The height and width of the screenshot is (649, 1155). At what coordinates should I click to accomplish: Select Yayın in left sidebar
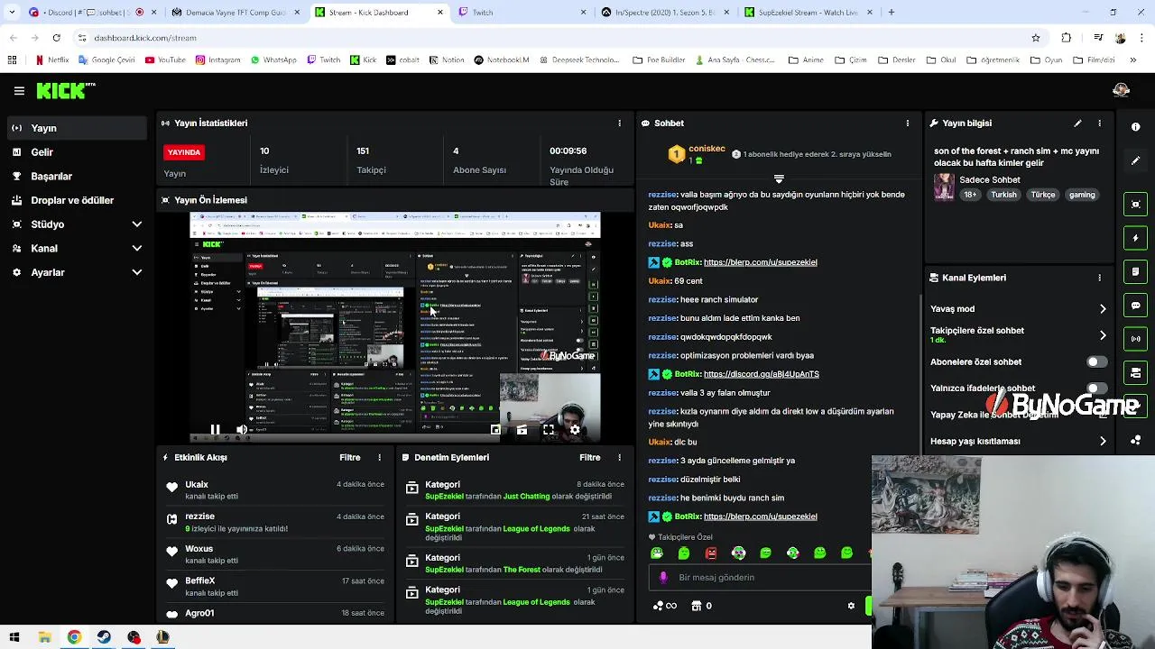[78, 128]
